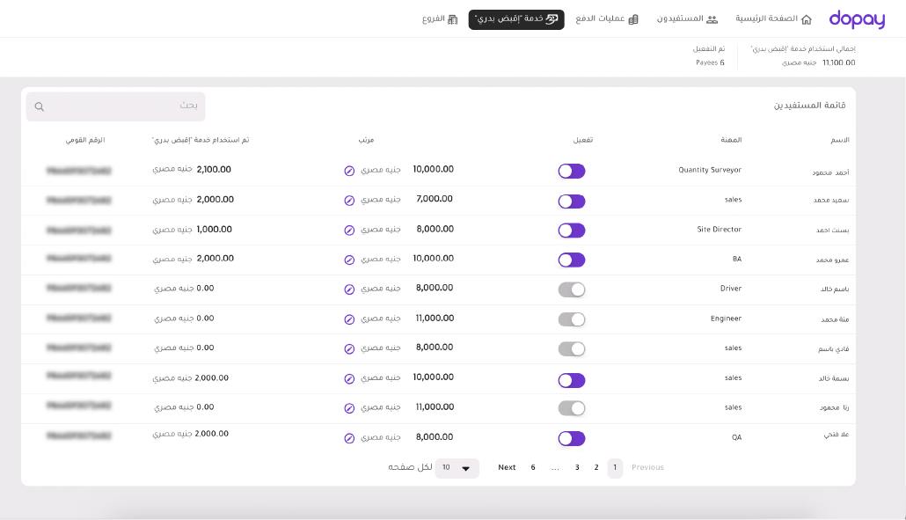Screen dimensions: 906x520
Task: Open الفروع branches tab
Action: pyautogui.click(x=440, y=19)
